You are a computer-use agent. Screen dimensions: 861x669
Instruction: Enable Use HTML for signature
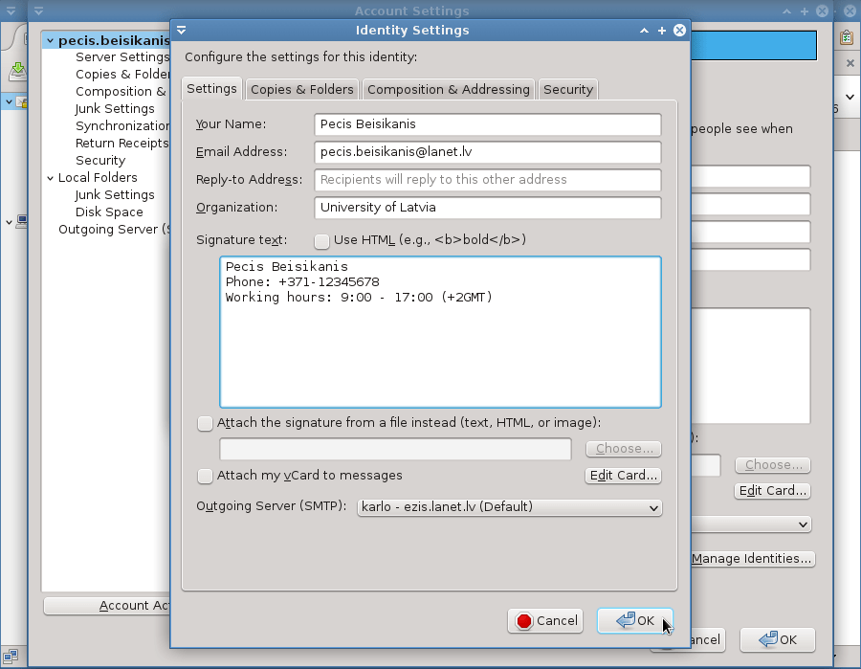[321, 240]
